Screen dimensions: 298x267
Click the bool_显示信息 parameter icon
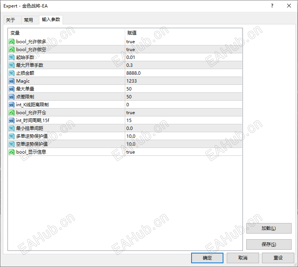12,152
